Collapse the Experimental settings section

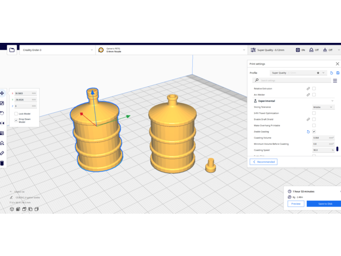(332, 101)
